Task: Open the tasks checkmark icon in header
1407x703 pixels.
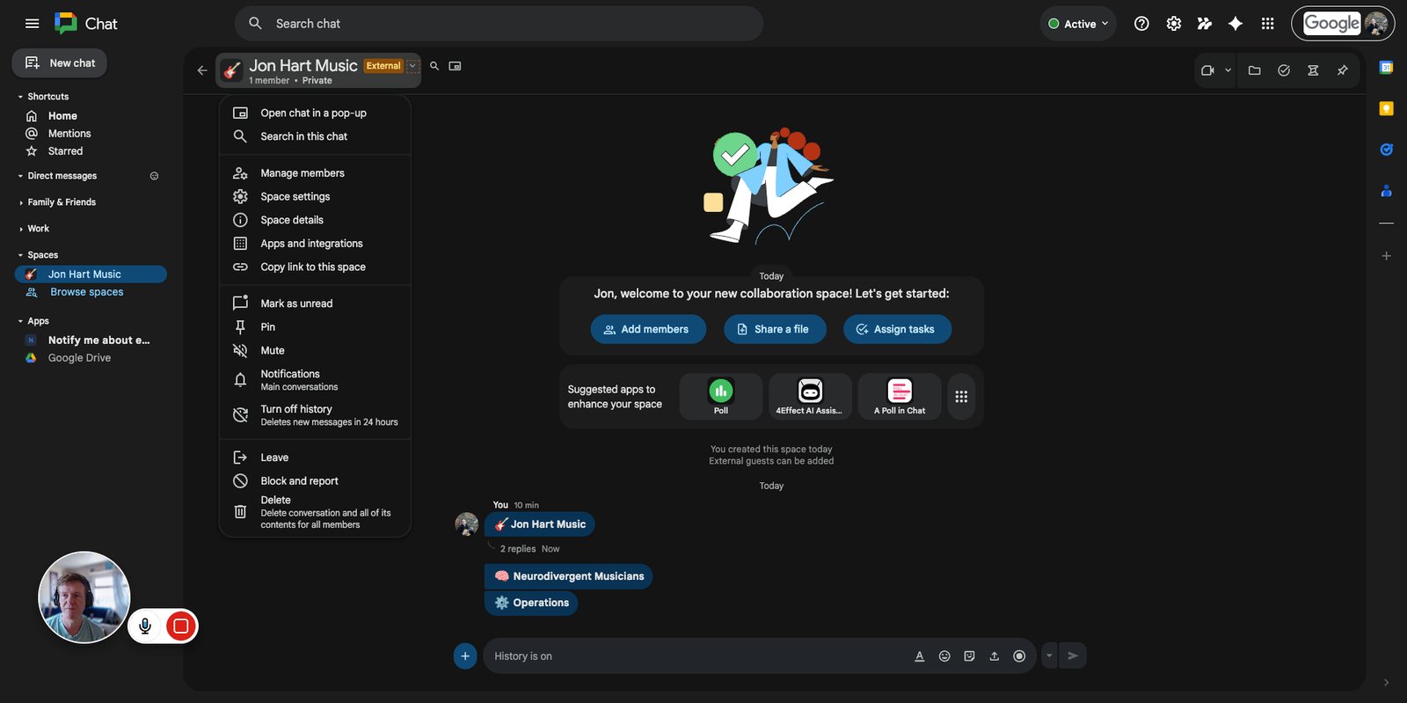Action: pos(1284,70)
